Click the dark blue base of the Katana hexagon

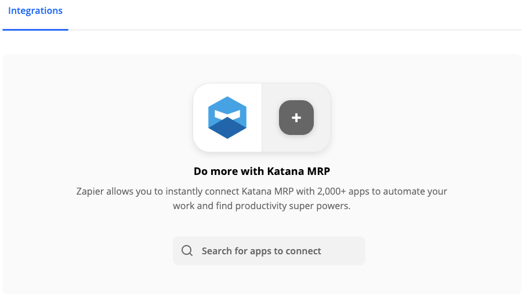coord(227,129)
